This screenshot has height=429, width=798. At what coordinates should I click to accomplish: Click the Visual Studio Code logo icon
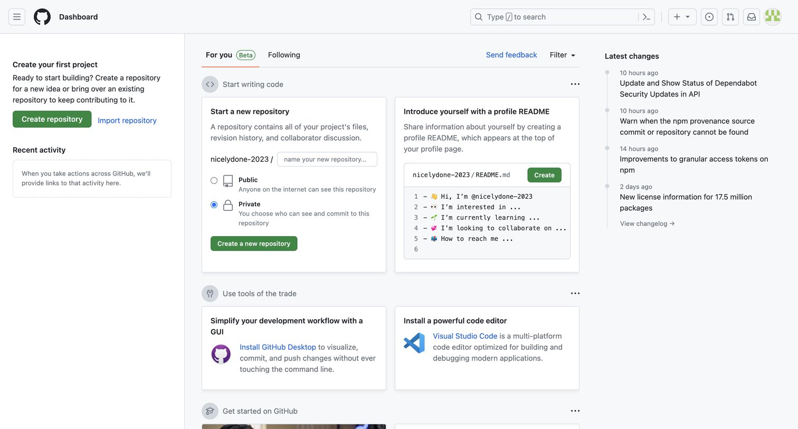414,343
